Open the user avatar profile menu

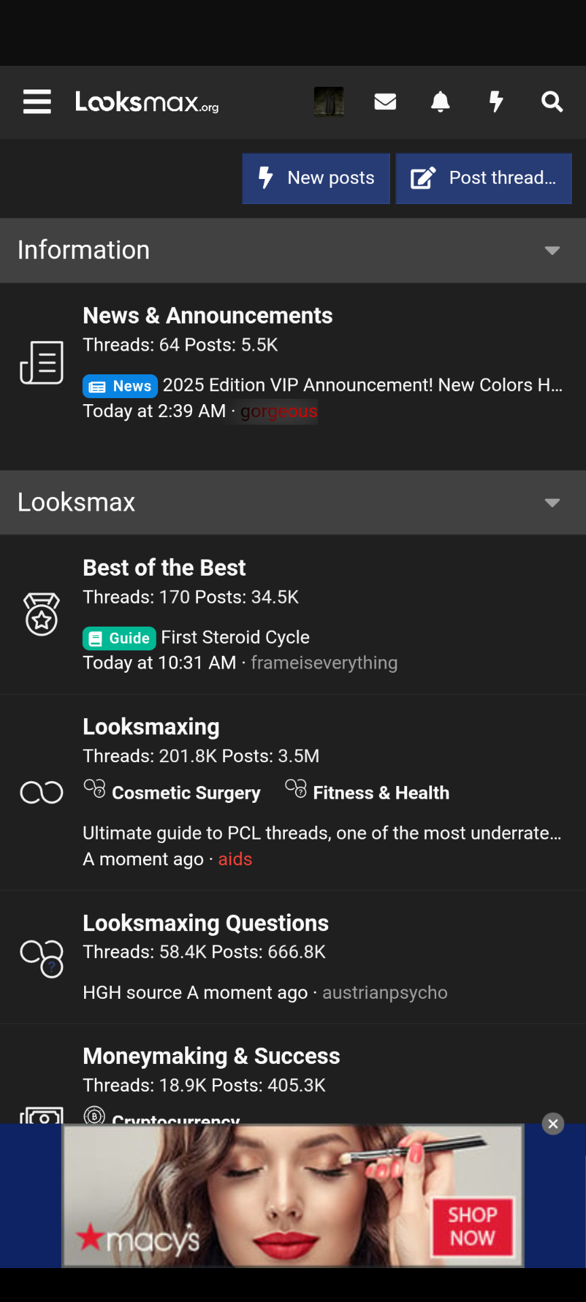(329, 102)
